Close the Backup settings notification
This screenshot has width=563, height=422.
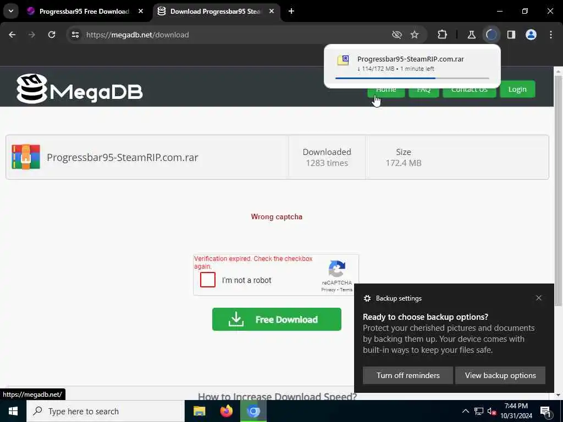click(x=539, y=298)
